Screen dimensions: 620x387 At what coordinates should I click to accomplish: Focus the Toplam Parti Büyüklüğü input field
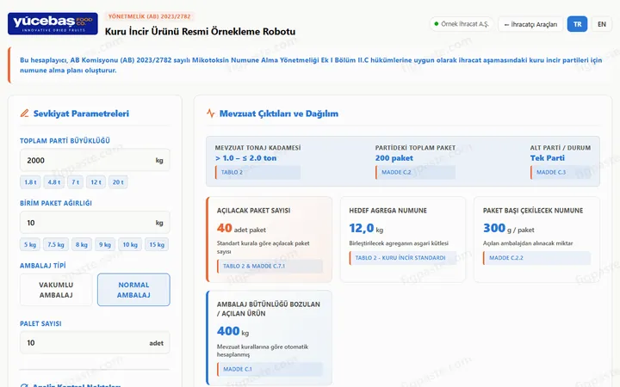(x=95, y=160)
